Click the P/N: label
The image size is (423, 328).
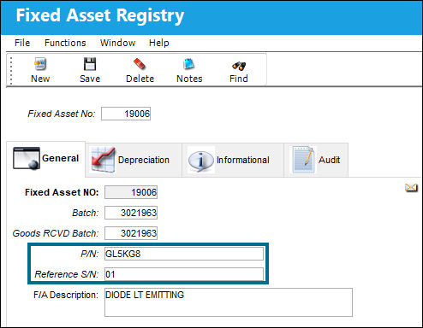coord(90,254)
